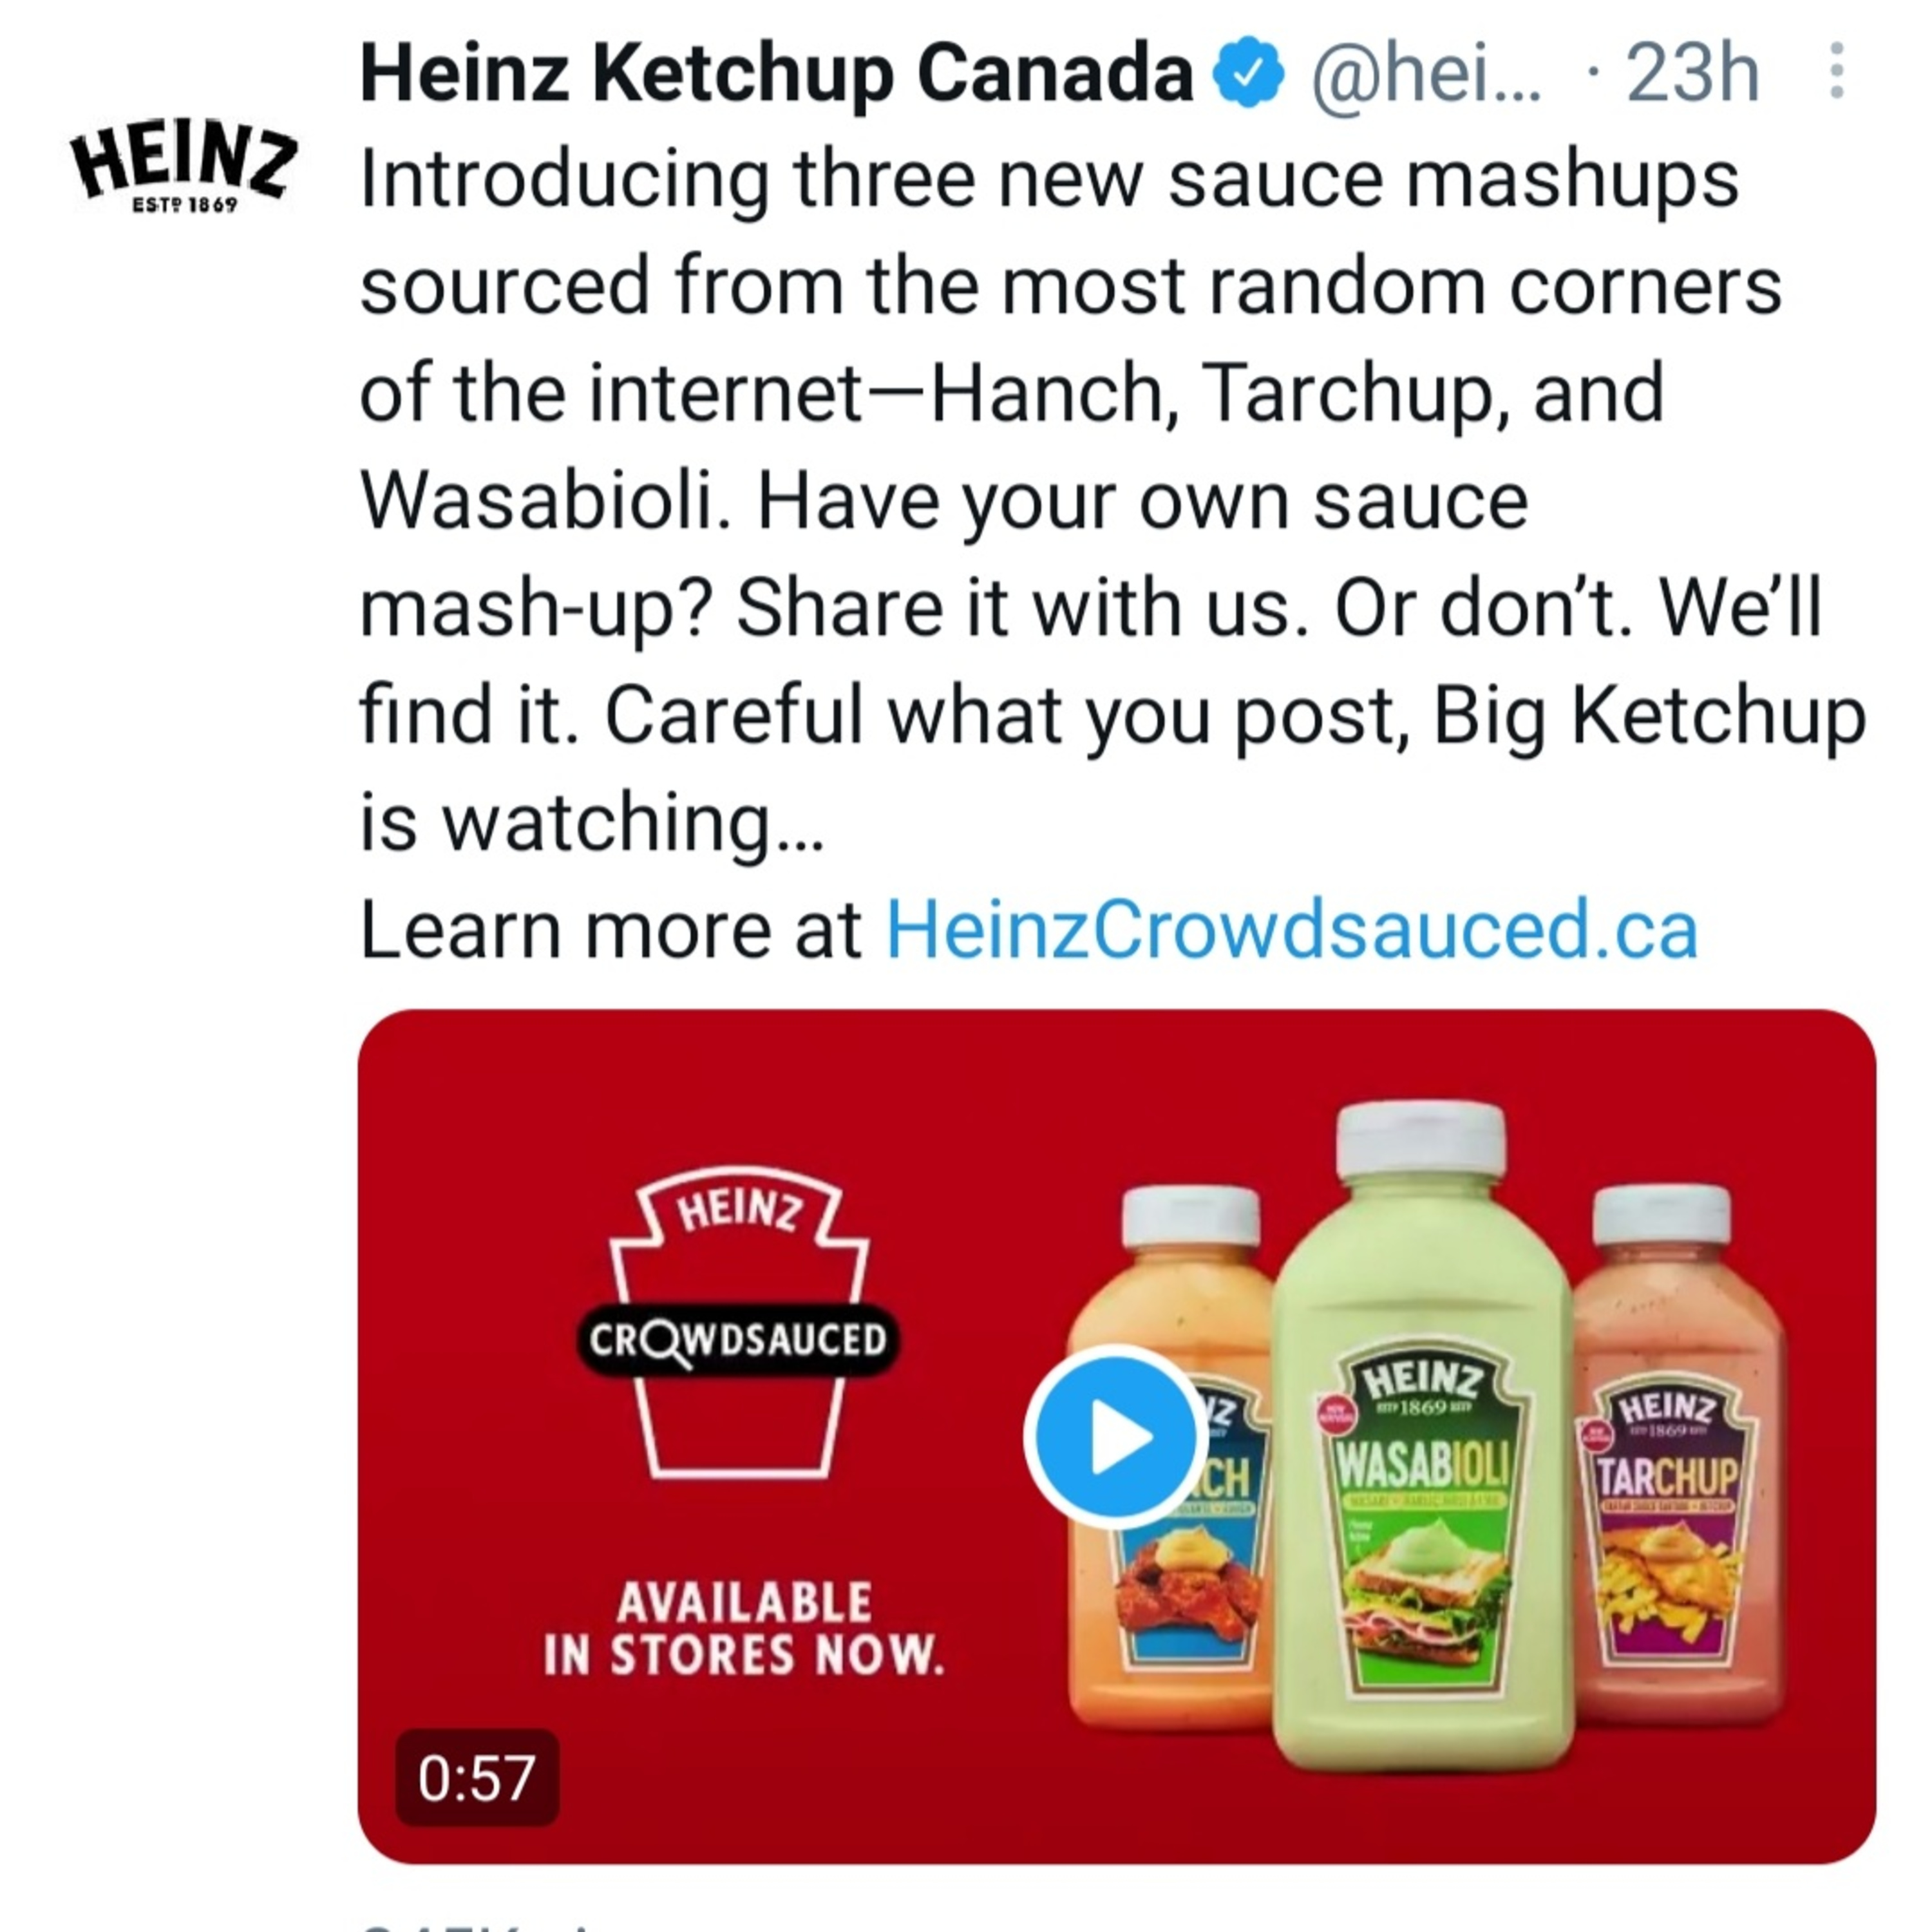The height and width of the screenshot is (1932, 1932).
Task: Open the Heinz Ketchup Canada display name
Action: pyautogui.click(x=776, y=73)
